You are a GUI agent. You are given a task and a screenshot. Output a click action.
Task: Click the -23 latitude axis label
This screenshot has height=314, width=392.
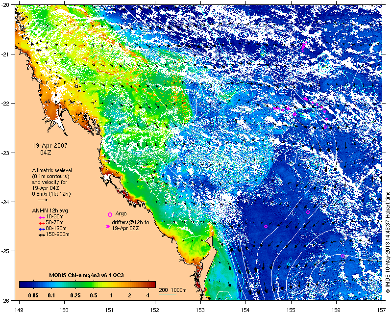tap(6, 153)
